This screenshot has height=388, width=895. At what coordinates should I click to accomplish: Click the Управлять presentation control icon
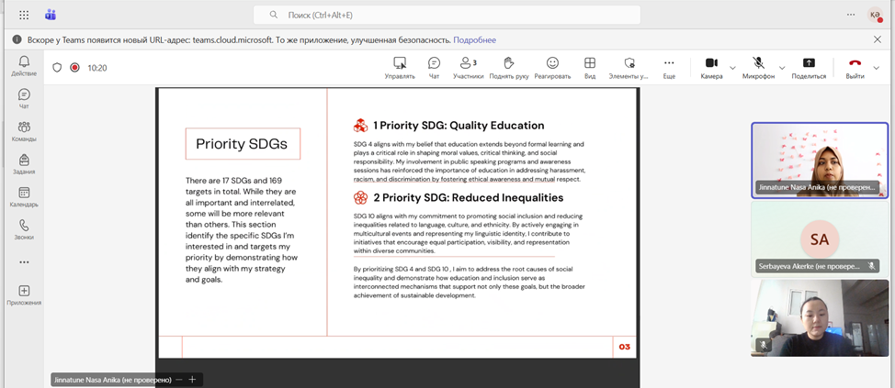400,67
